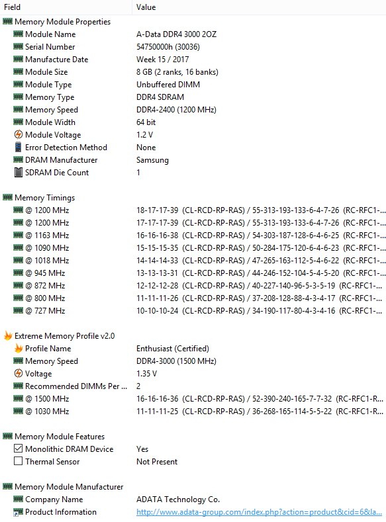Select the 11-11-11-25 XMP timings value
The image size is (386, 522).
point(260,412)
